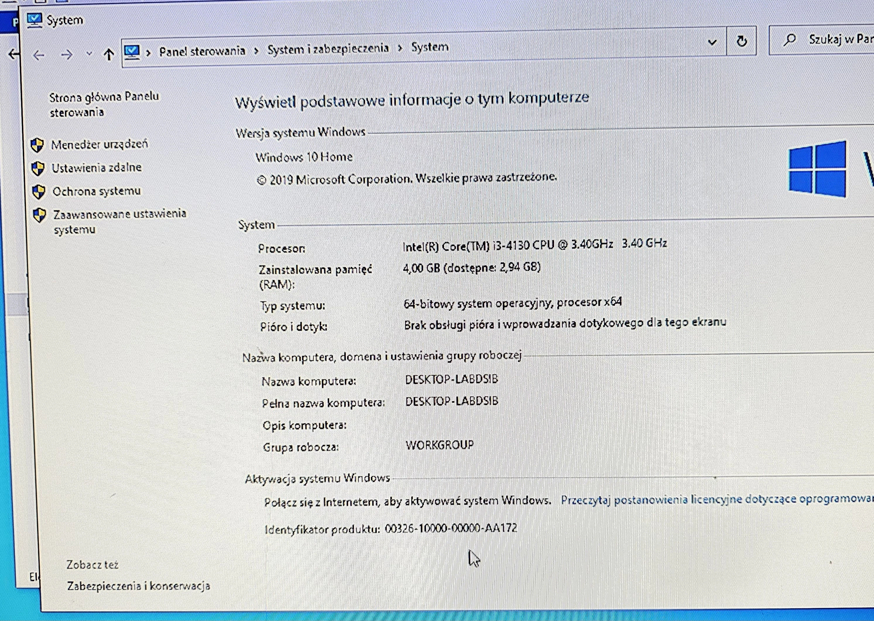Click the Wyświetl podstawowe informacje heading
Screen dimensions: 874x621
click(412, 100)
